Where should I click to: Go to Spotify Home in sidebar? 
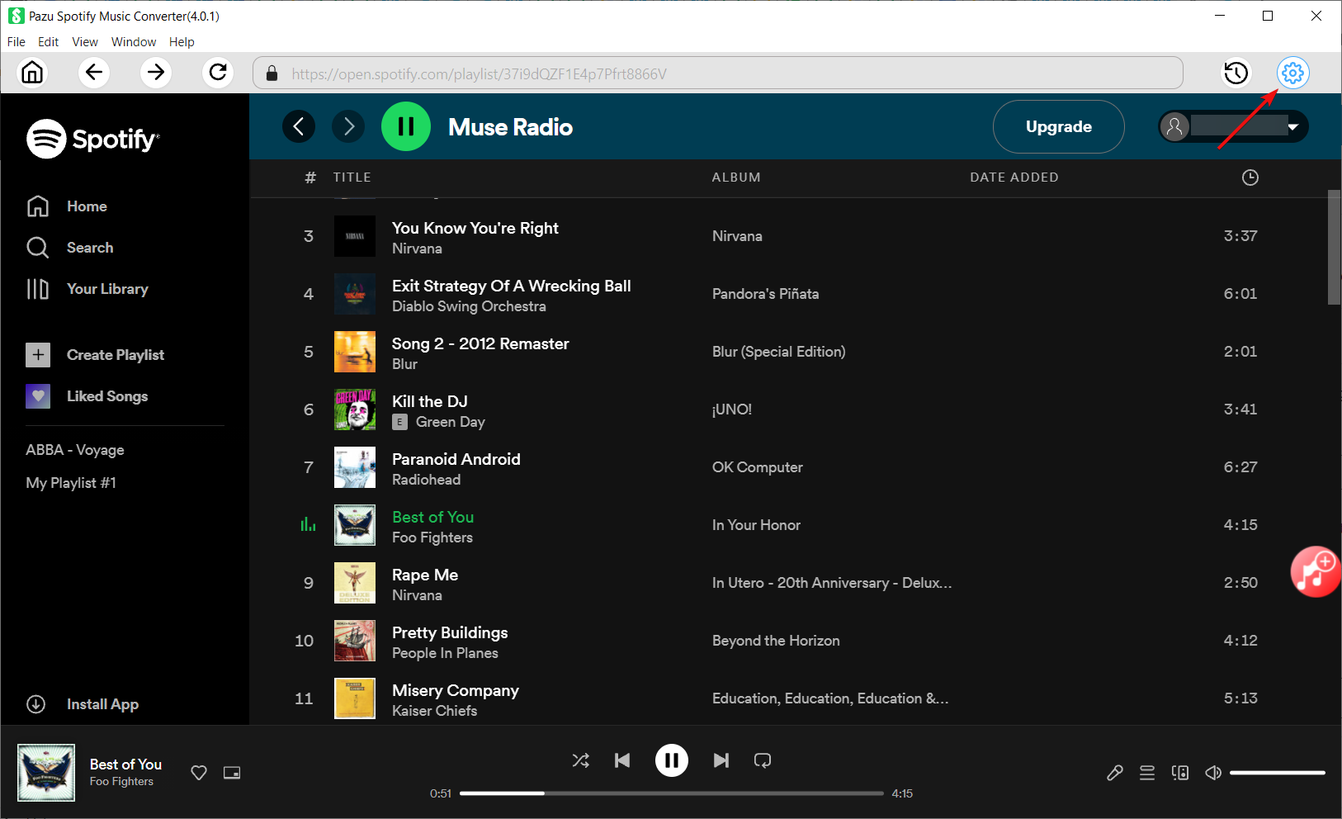coord(67,206)
